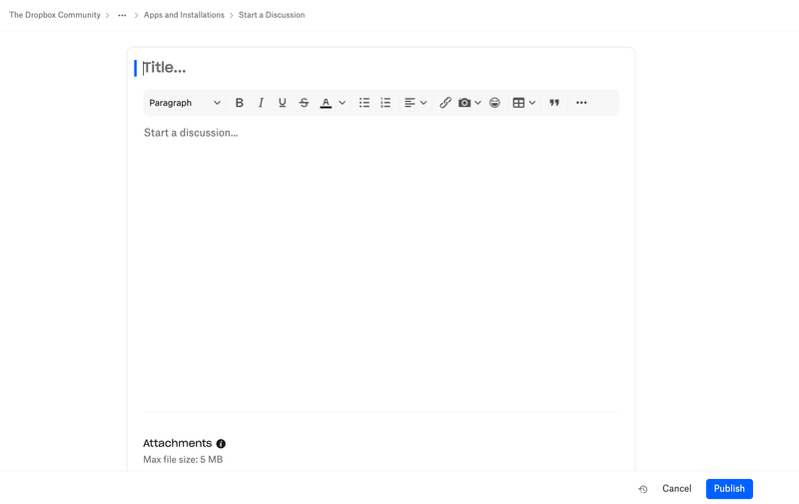Click the Title input field

coord(382,68)
